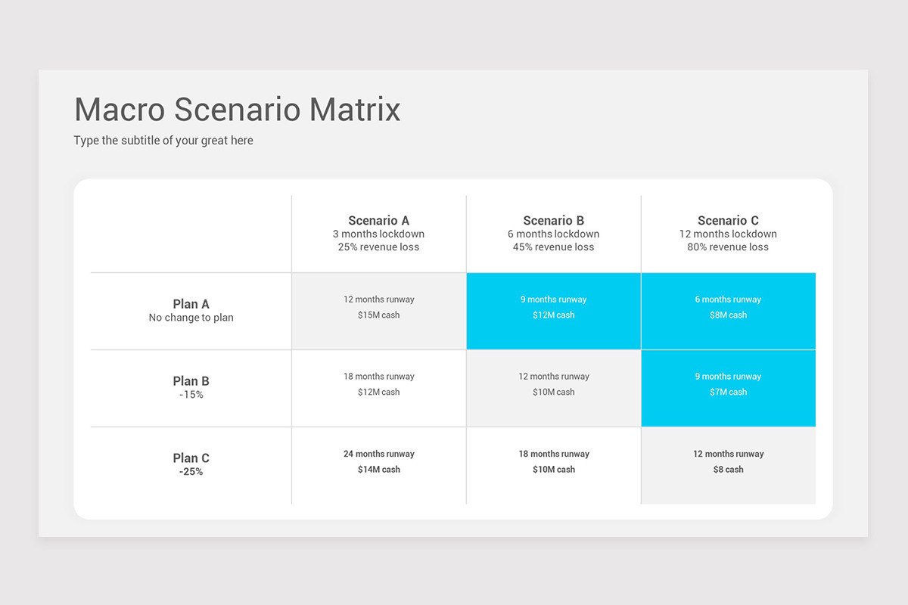Viewport: 908px width, 605px height.
Task: Click the Plan B row label
Action: click(191, 388)
